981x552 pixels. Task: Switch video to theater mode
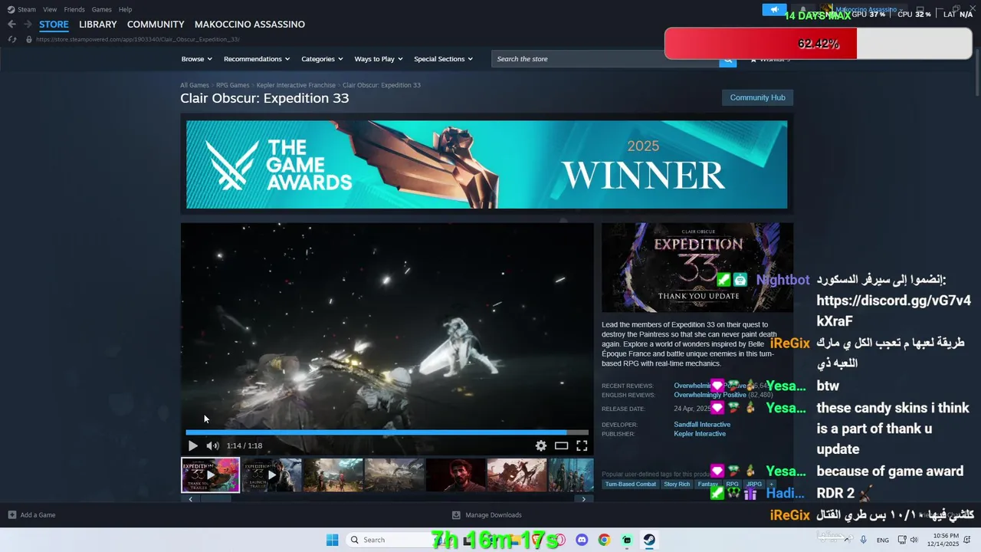pyautogui.click(x=561, y=445)
